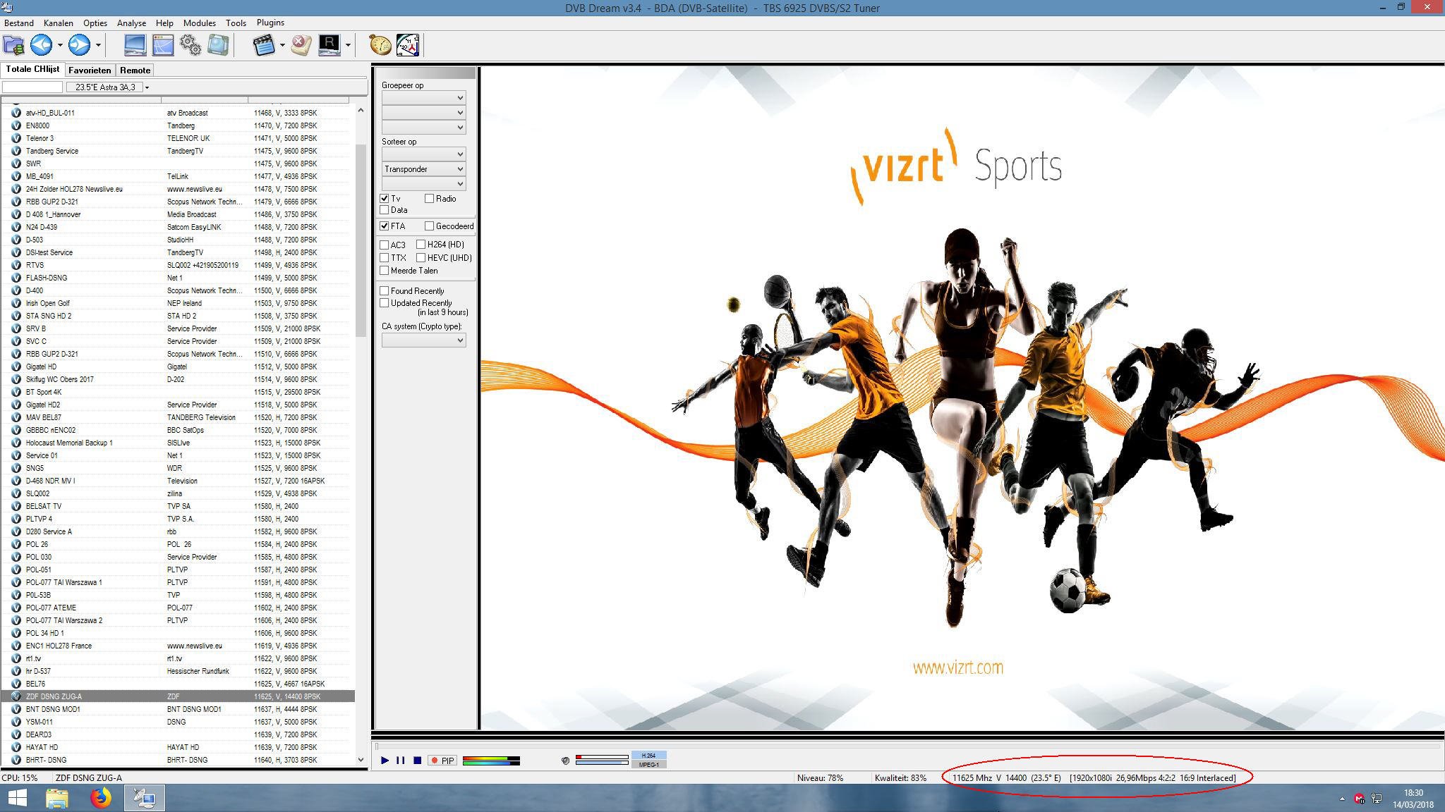Click the H.264 codec indicator
1445x812 pixels.
click(648, 756)
